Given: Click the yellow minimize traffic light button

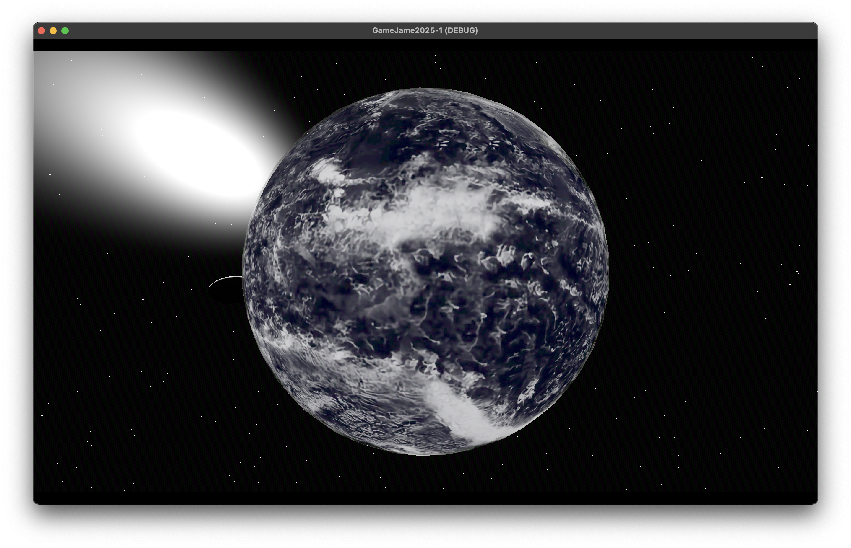Looking at the screenshot, I should tap(53, 31).
